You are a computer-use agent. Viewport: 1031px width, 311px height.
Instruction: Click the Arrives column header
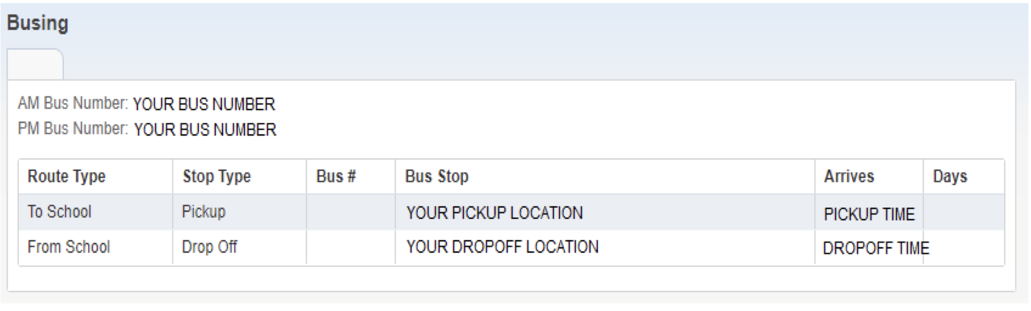coord(849,177)
